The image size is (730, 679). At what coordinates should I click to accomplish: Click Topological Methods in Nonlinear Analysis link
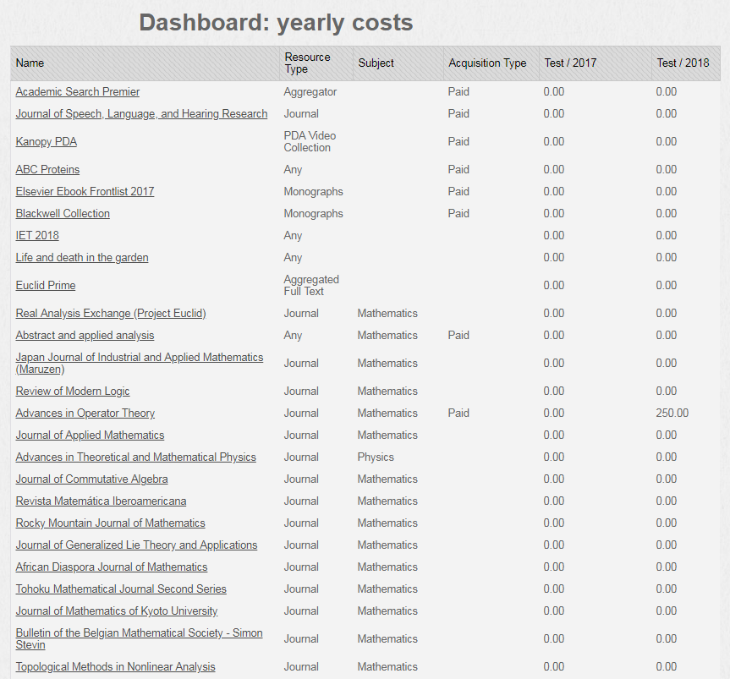[x=115, y=666]
